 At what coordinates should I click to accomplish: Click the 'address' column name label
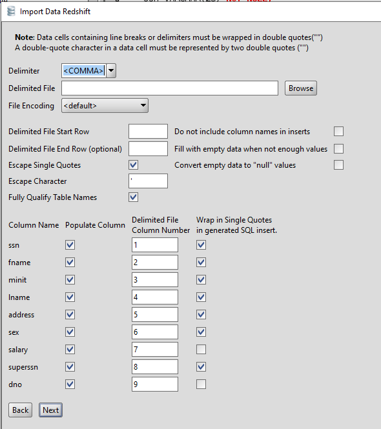[21, 315]
